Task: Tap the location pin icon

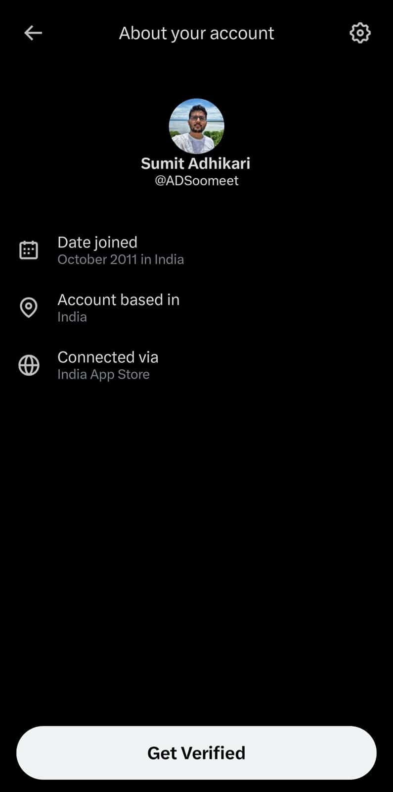Action: 29,308
